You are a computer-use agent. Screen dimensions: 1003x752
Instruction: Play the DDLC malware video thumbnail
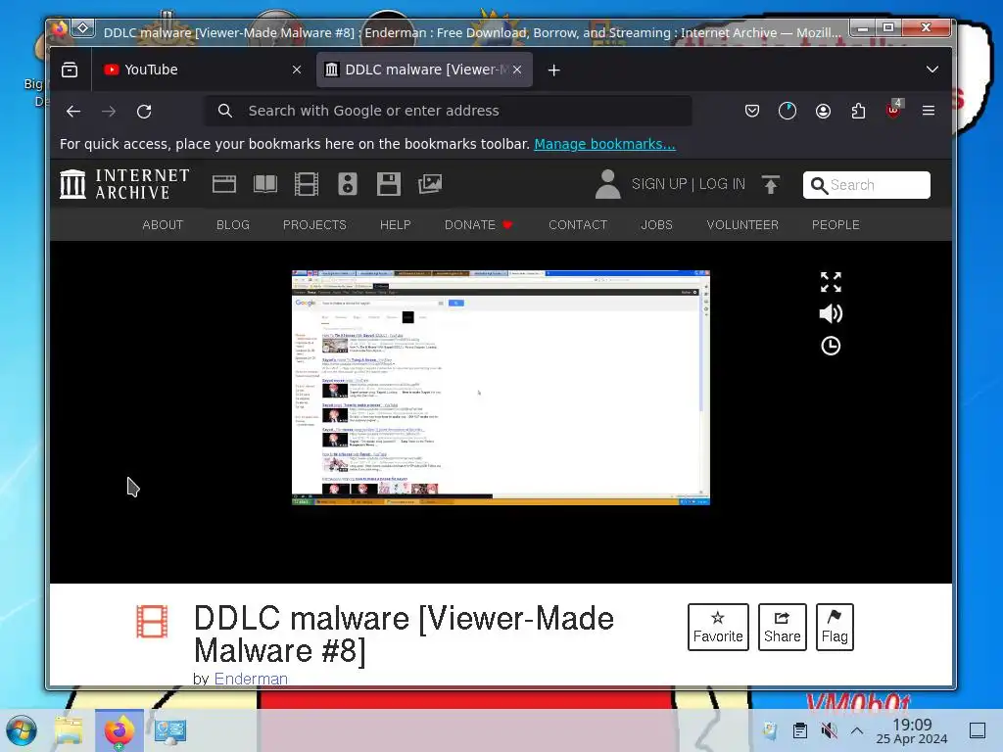tap(501, 388)
